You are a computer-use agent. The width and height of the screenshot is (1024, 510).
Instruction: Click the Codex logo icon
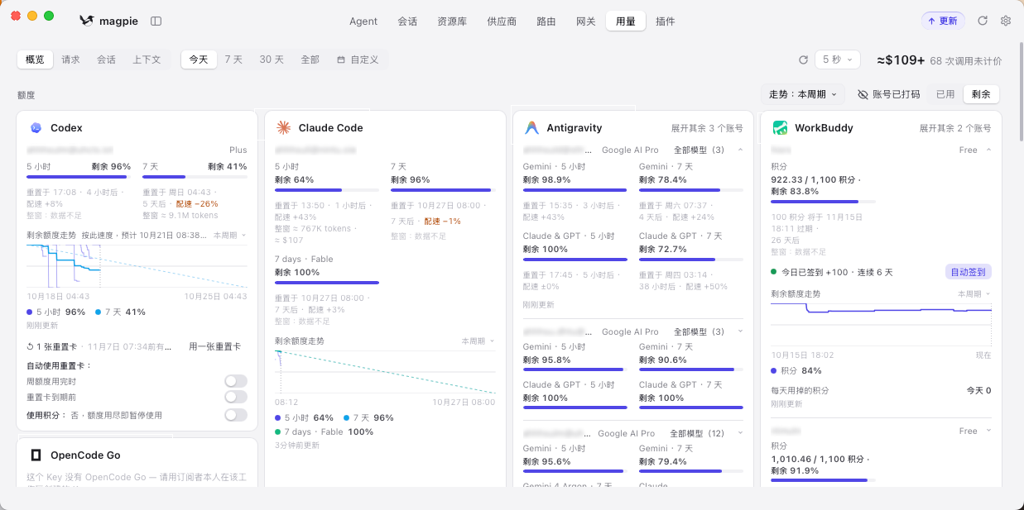(x=36, y=127)
